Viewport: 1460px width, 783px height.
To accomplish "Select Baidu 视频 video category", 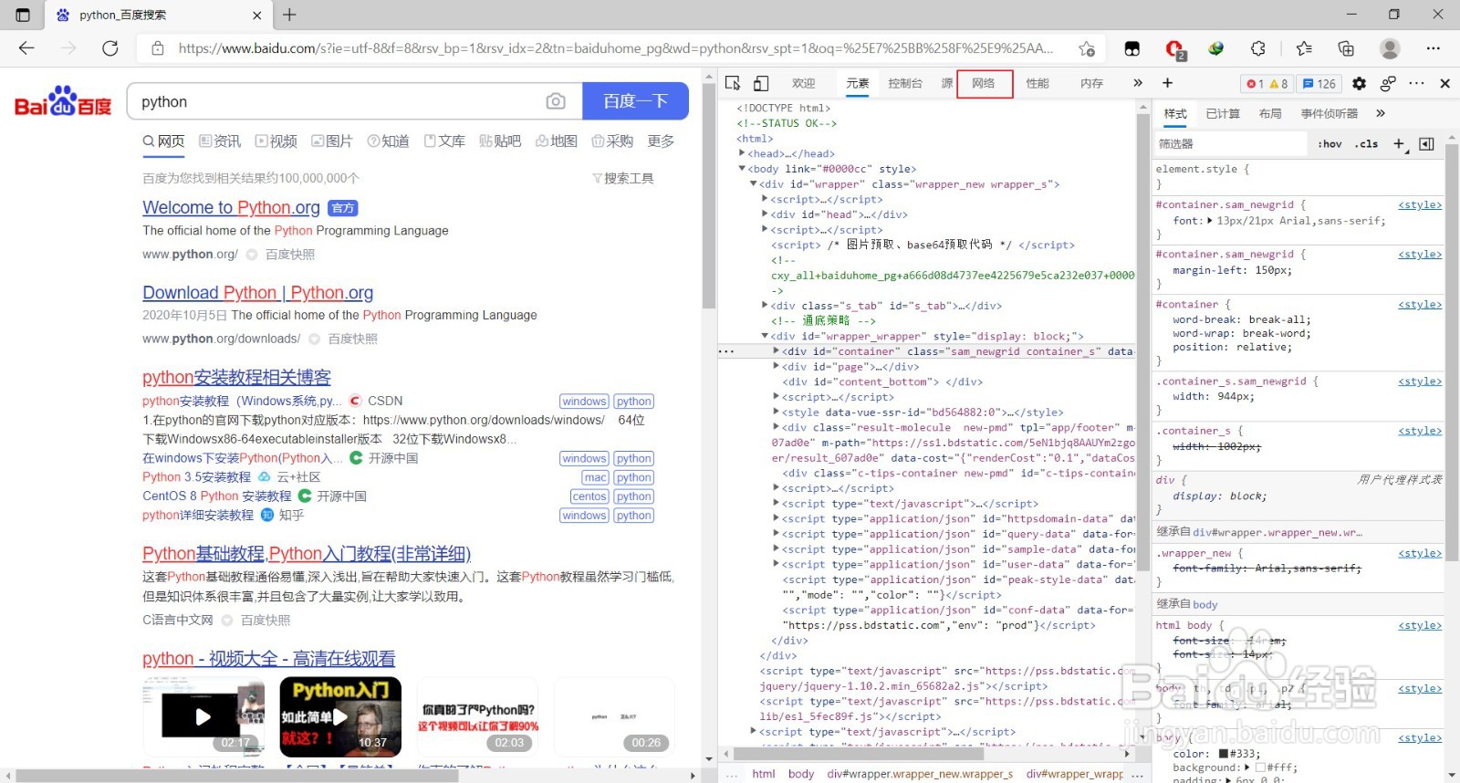I will [x=276, y=141].
